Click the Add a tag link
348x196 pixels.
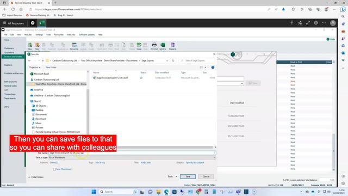[100, 163]
